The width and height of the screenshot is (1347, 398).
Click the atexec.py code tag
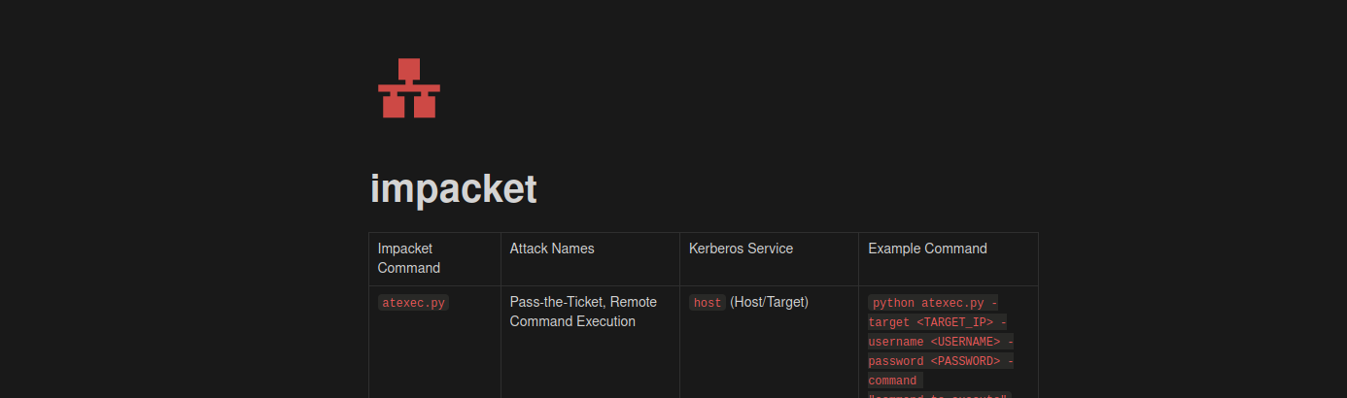coord(413,303)
